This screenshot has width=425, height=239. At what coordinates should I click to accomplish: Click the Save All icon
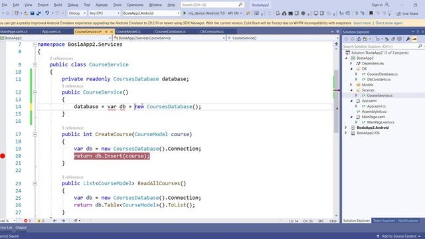pyautogui.click(x=39, y=13)
